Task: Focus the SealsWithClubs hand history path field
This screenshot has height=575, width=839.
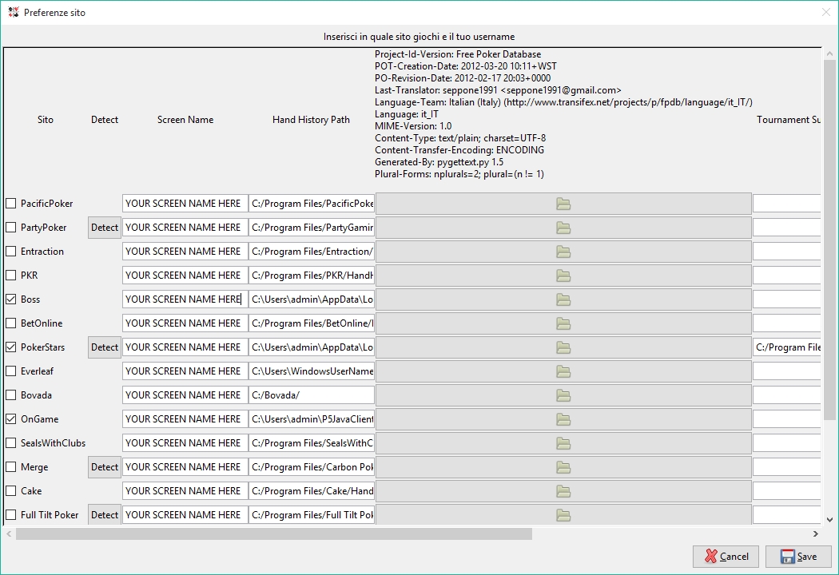Action: pos(312,443)
